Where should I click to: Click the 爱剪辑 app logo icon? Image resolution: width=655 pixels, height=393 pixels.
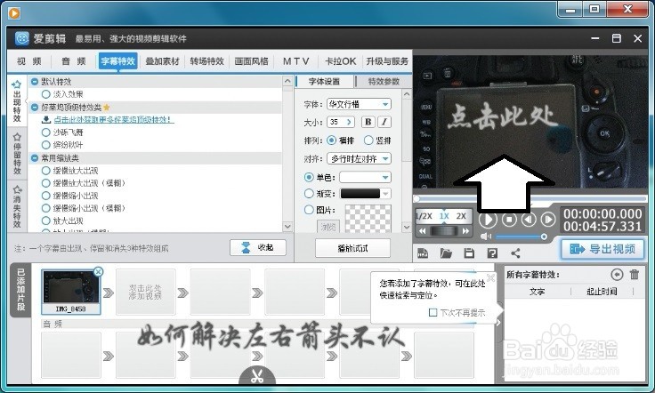tap(22, 39)
